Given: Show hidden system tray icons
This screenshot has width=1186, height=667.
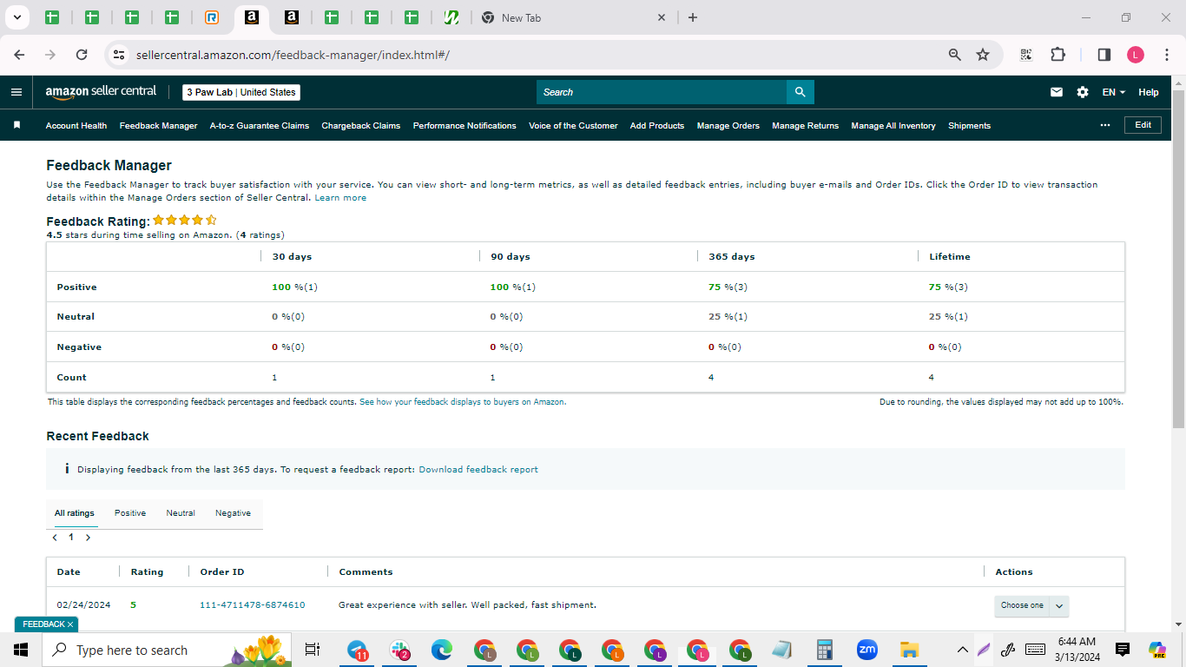Looking at the screenshot, I should click(x=962, y=650).
